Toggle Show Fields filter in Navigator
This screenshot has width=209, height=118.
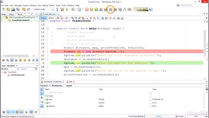click(x=8, y=112)
